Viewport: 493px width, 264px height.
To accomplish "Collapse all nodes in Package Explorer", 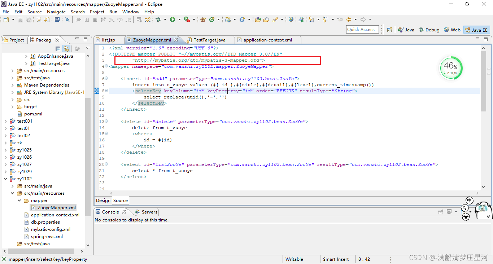I will point(58,48).
